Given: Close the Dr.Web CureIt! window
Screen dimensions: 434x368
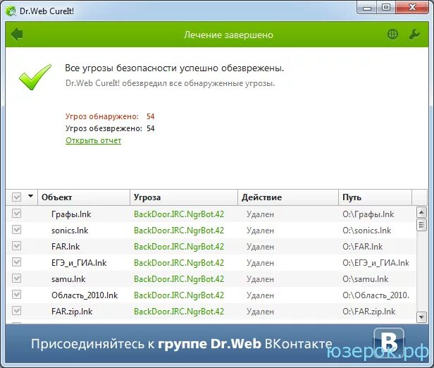Looking at the screenshot, I should tap(412, 8).
